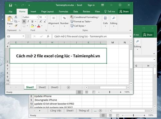Click the Insert Function fx icon
The height and width of the screenshot is (119, 161).
tap(48, 36)
